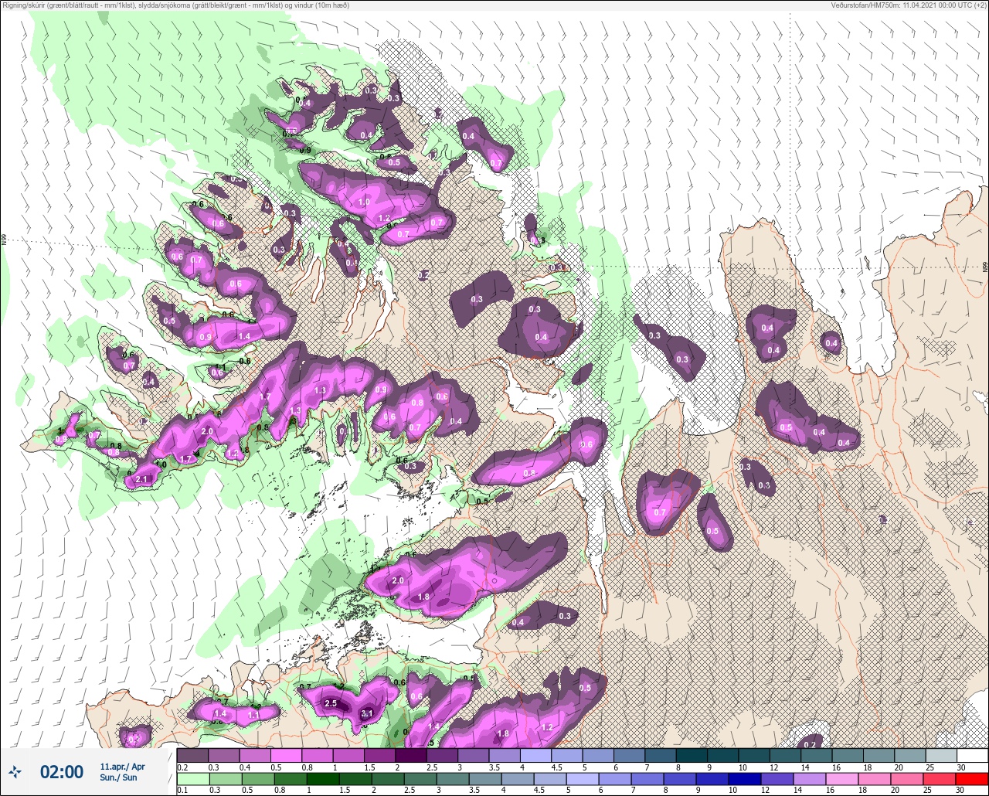Select the lavender 4 swatch in upper legend row
This screenshot has height=796, width=989.
tap(535, 755)
